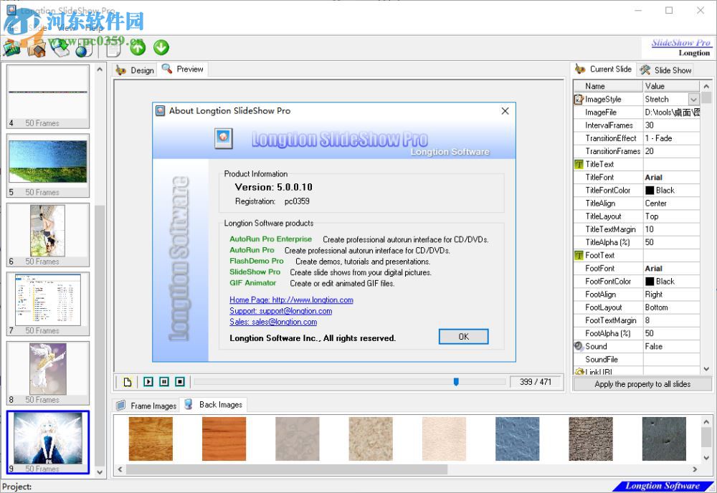This screenshot has height=493, width=717.
Task: Stop the slideshow preview
Action: [x=180, y=381]
